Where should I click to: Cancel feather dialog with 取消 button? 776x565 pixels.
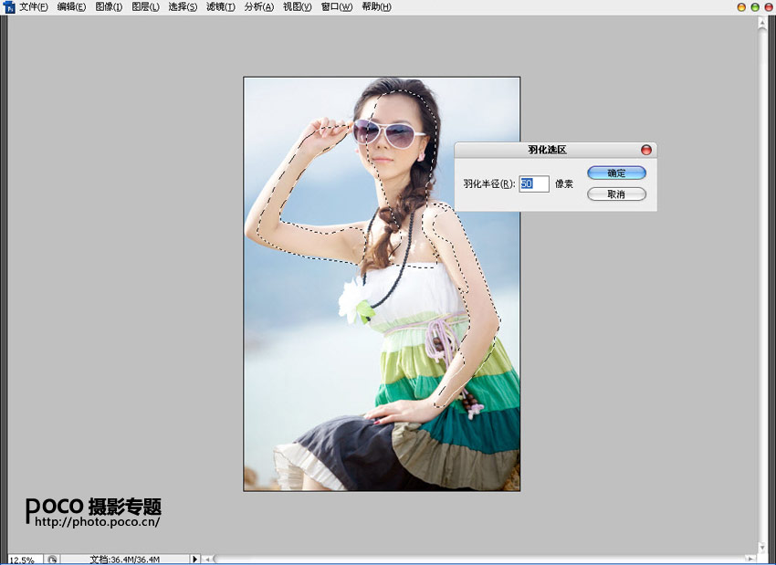616,194
